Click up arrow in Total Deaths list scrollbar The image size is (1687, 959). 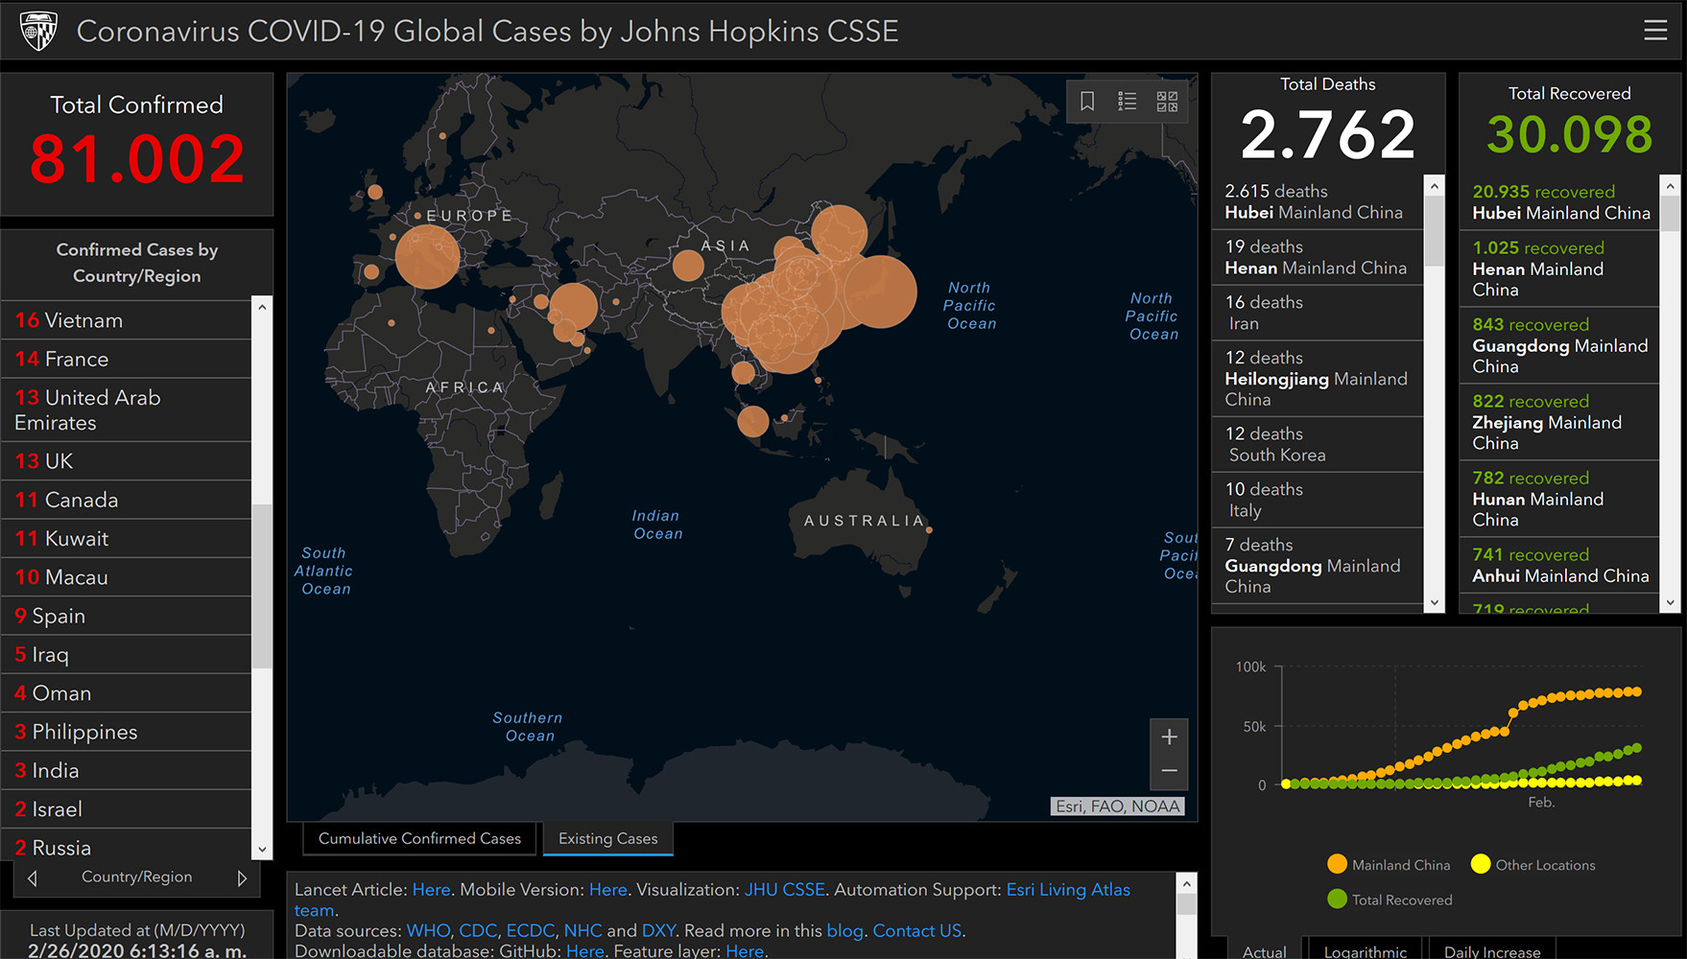pos(1435,185)
